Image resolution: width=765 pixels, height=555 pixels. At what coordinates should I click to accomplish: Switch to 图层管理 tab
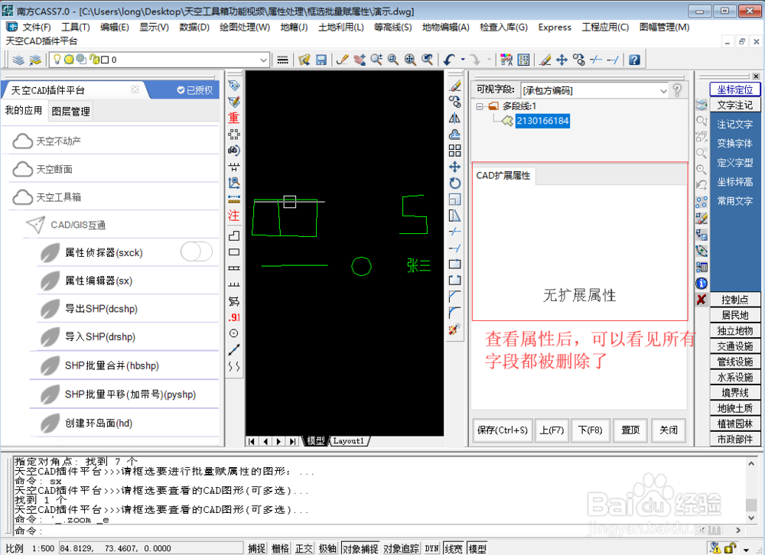[x=70, y=111]
